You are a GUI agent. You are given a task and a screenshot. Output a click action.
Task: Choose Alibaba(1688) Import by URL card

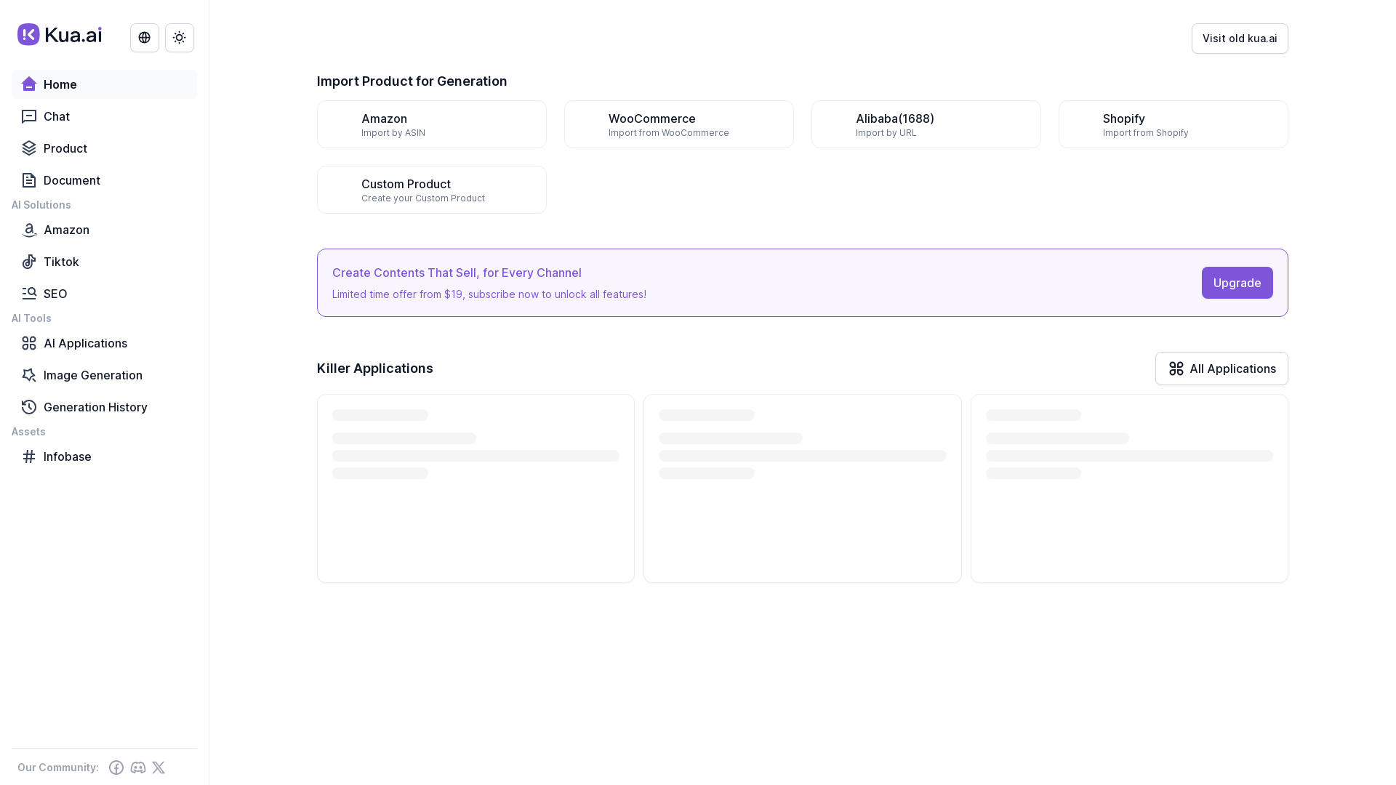(926, 124)
